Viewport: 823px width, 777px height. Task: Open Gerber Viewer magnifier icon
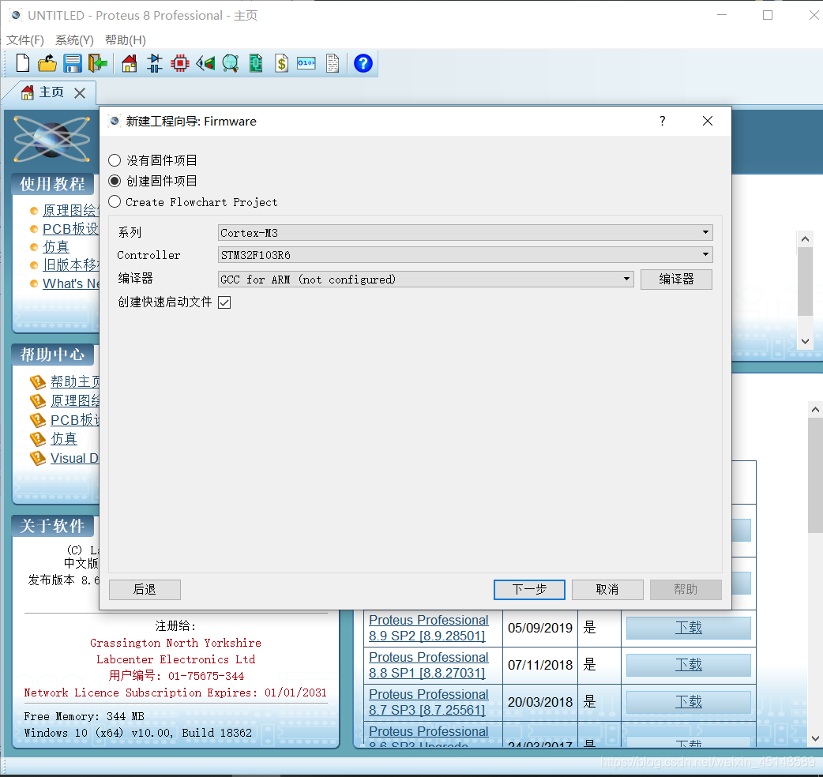pos(231,63)
